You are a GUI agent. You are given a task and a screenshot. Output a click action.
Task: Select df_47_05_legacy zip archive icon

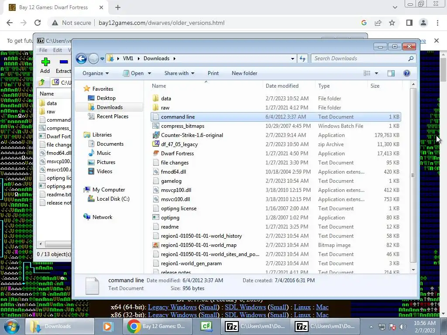pos(156,144)
